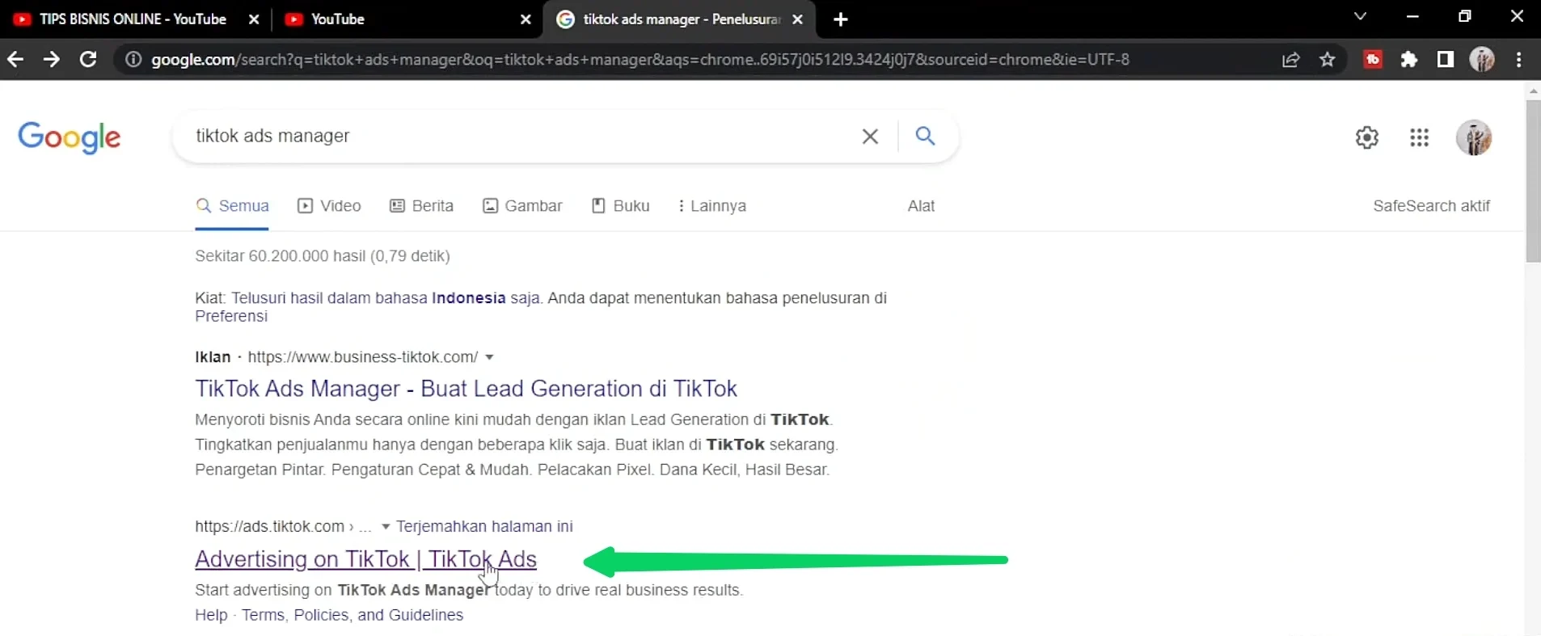This screenshot has height=636, width=1541.
Task: Open the Preferensi link
Action: (231, 316)
